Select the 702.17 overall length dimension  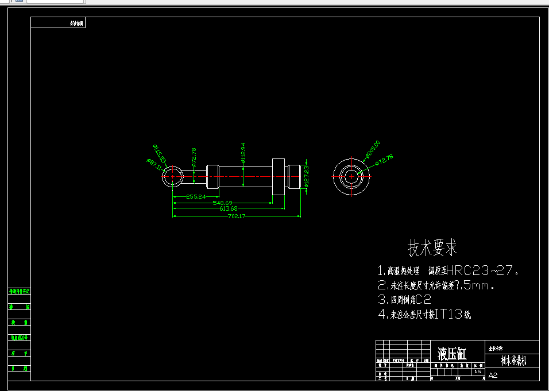[x=237, y=216]
